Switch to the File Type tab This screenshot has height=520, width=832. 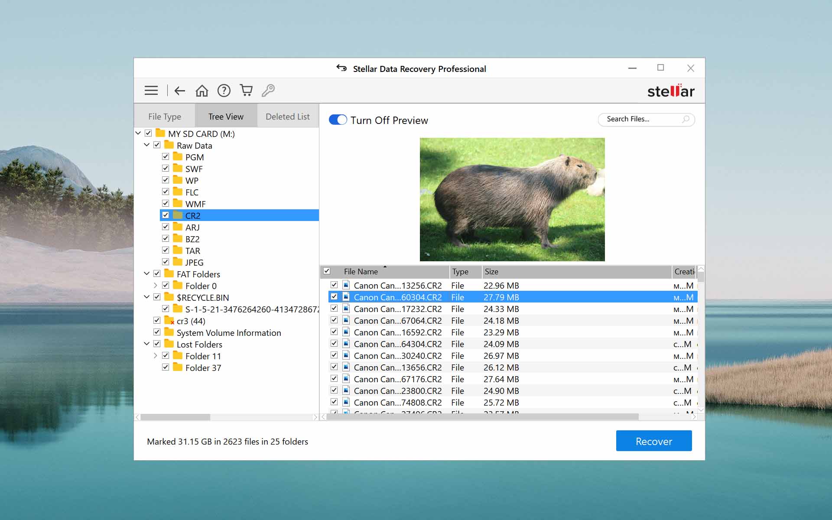click(x=165, y=116)
